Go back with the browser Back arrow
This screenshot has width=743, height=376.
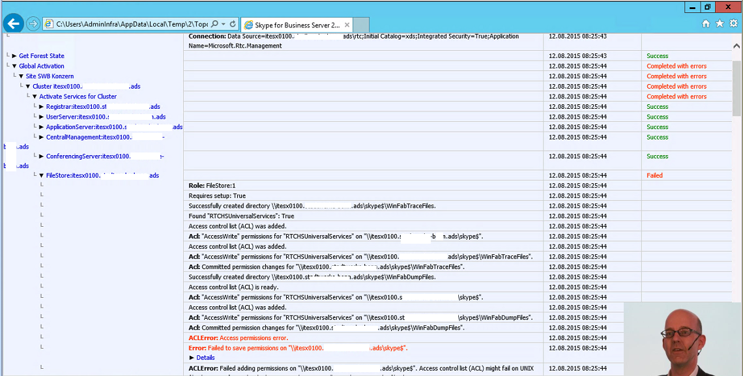pos(13,23)
